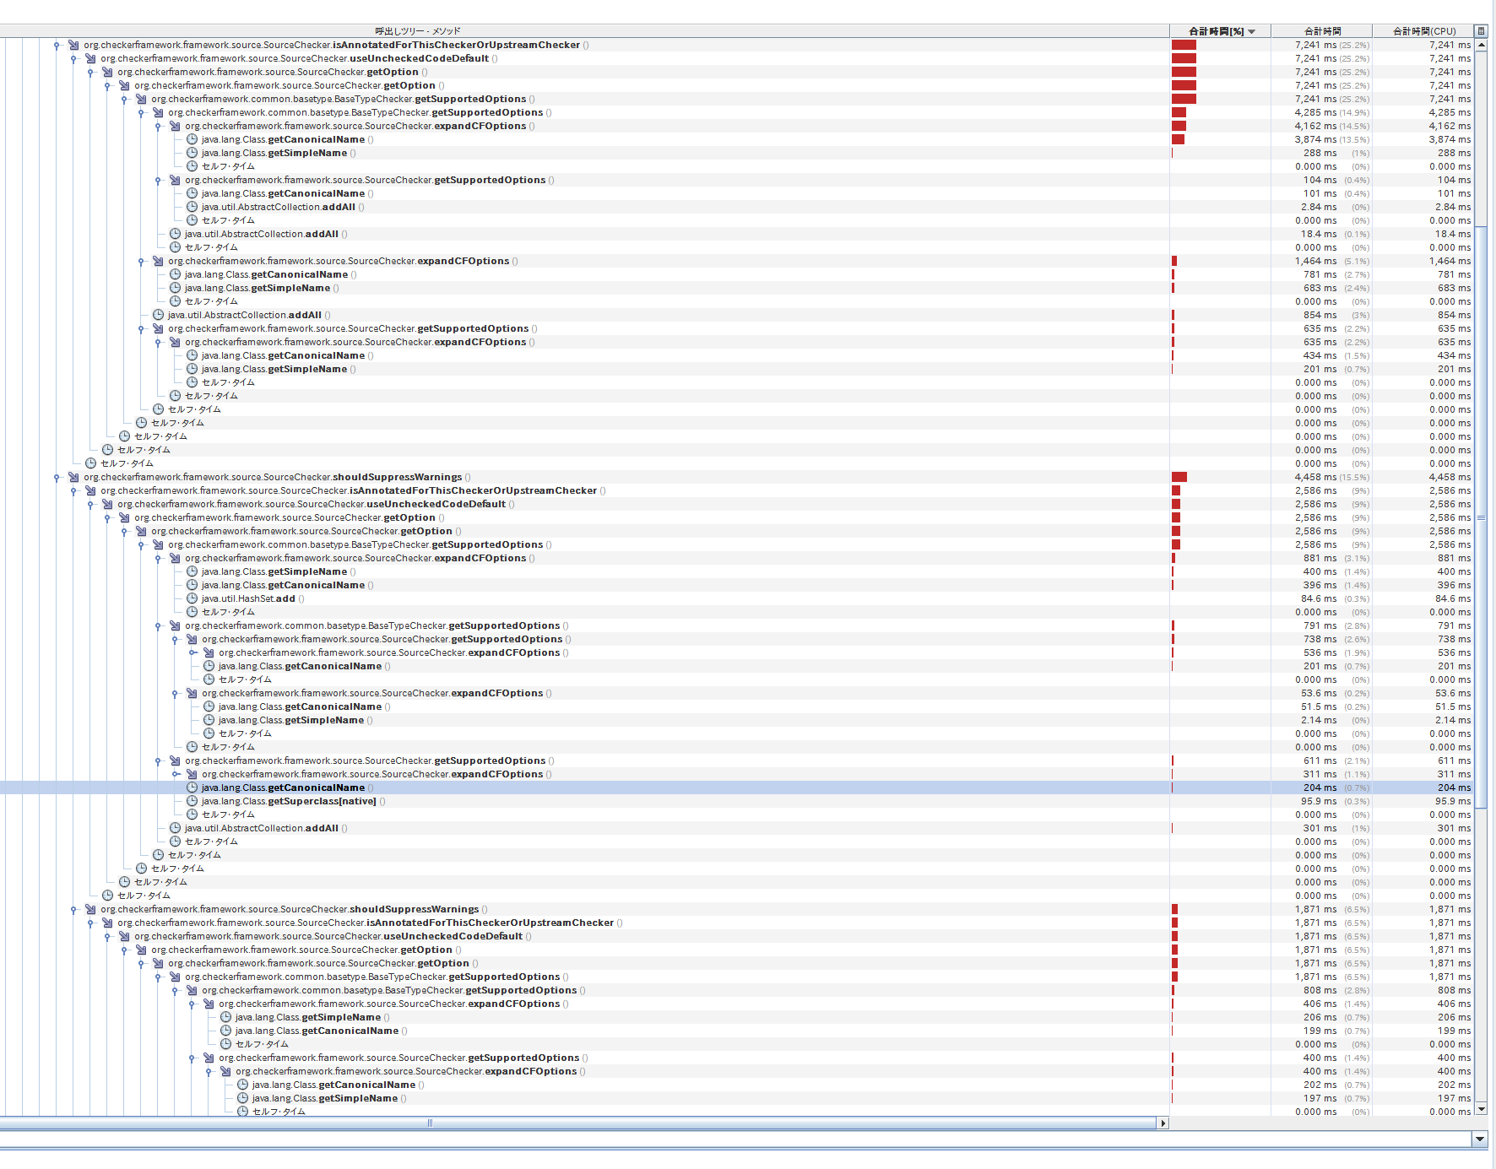Screen dimensions: 1496x1169
Task: Collapse the topmost isAnnotatedForThisCheckerOrUpstreamChecker node
Action: tap(57, 46)
